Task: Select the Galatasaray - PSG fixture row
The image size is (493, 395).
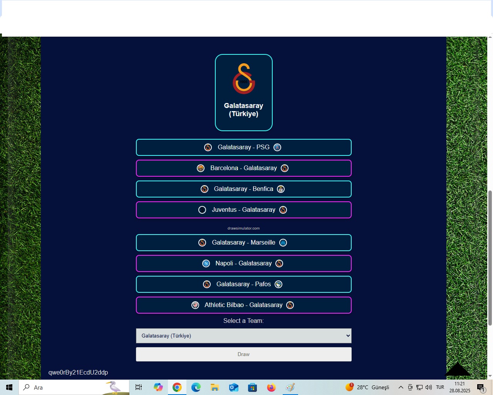Action: pyautogui.click(x=243, y=147)
